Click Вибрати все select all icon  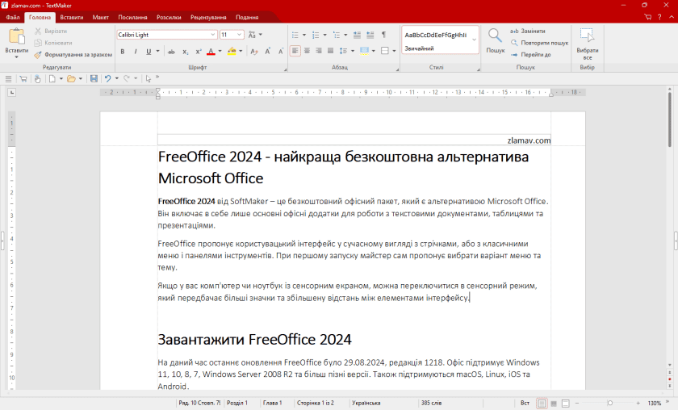click(x=588, y=36)
